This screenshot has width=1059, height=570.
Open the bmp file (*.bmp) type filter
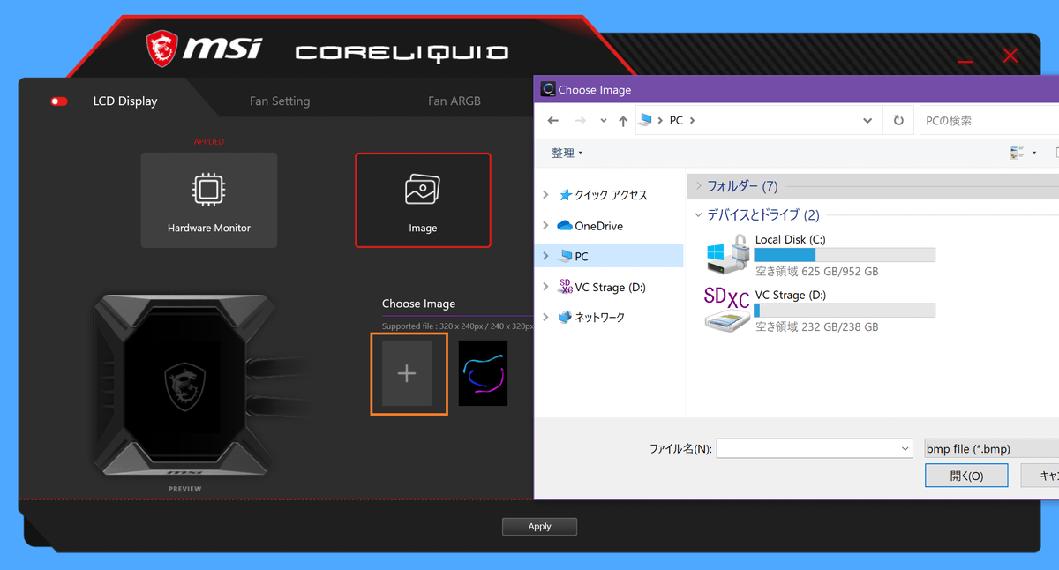pos(991,449)
